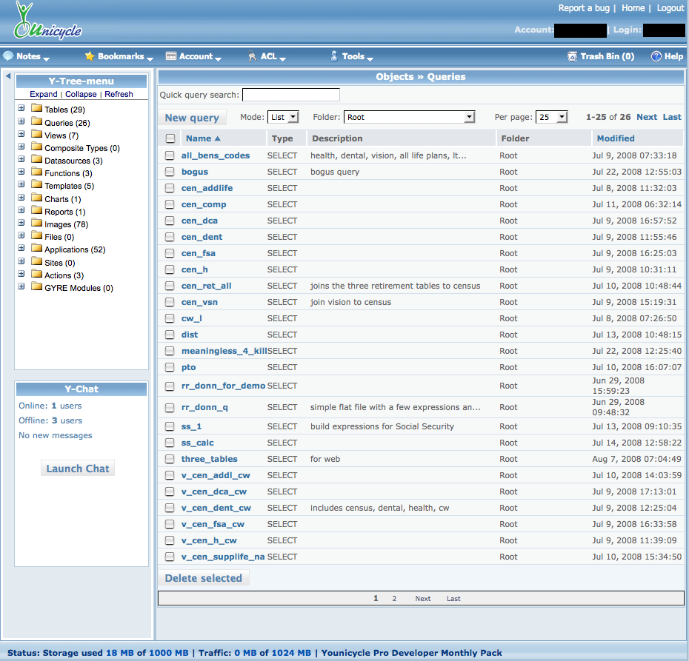Click the Quick query search field
The width and height of the screenshot is (689, 661).
click(290, 95)
